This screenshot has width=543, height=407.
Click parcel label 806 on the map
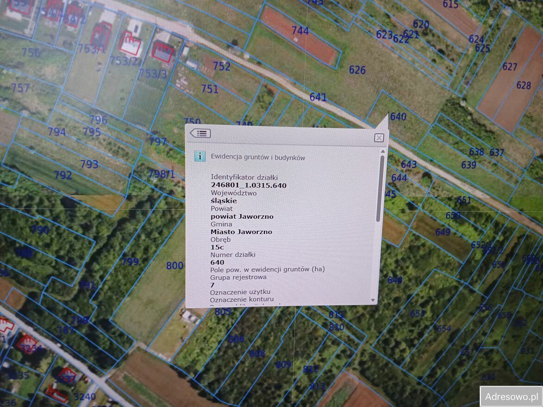(x=236, y=339)
